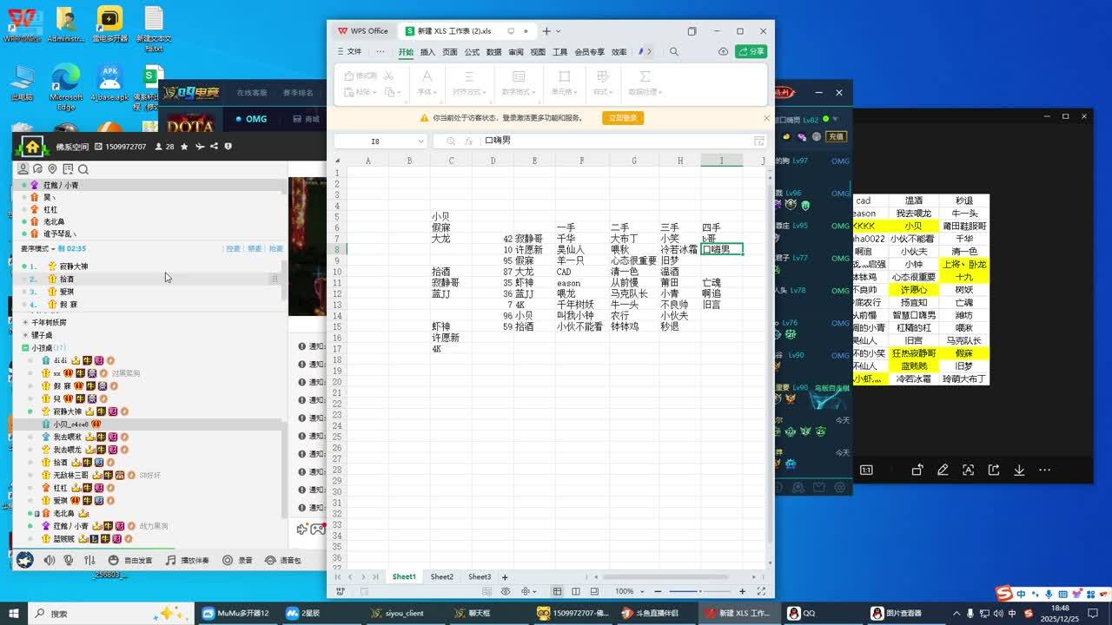Click the share icon in chat header
The height and width of the screenshot is (625, 1112).
215,147
